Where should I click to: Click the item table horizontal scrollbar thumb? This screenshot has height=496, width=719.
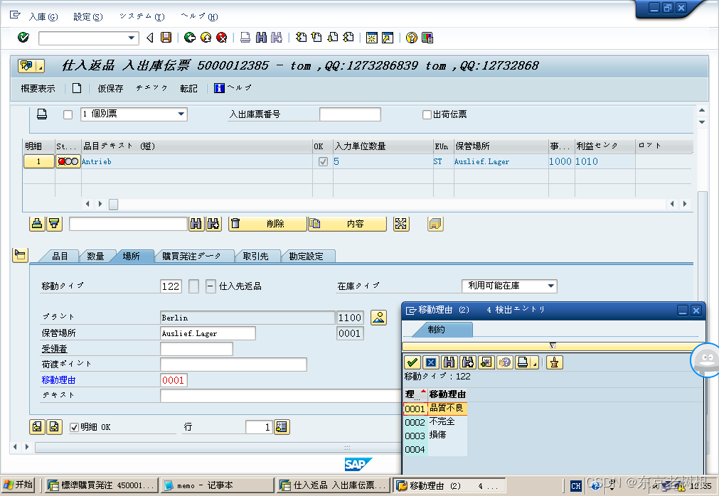click(113, 204)
